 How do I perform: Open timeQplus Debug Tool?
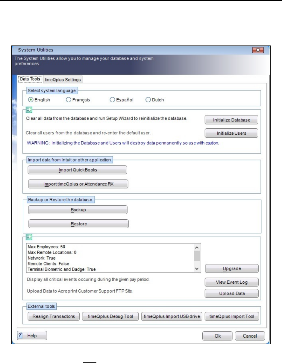(110, 316)
